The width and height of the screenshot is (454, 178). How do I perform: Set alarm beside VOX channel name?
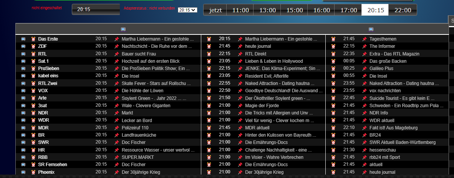[33, 91]
